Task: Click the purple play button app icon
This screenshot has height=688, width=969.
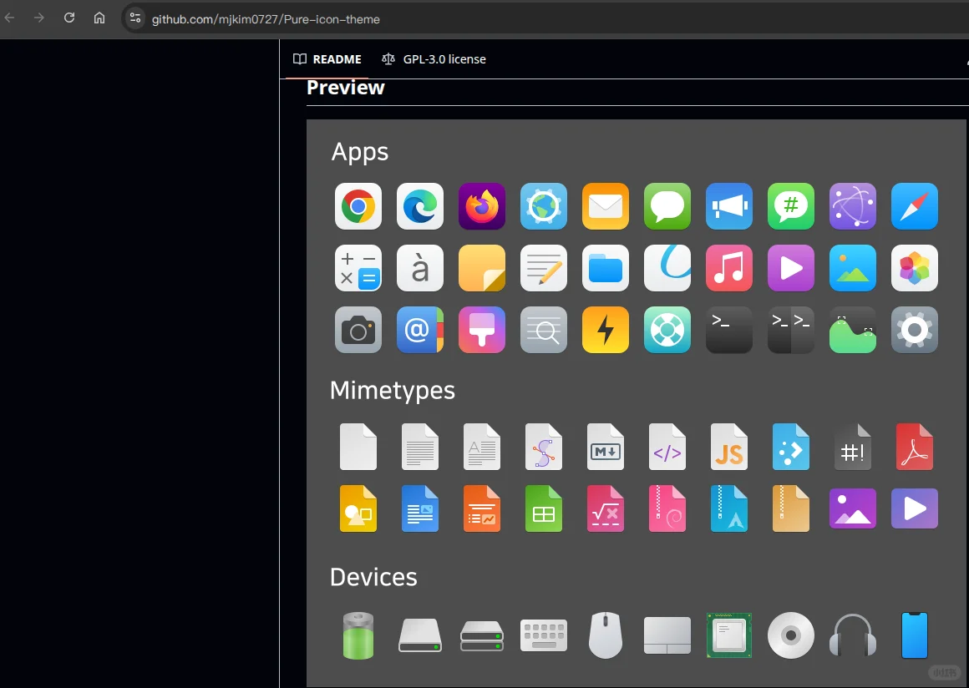Action: pyautogui.click(x=791, y=268)
